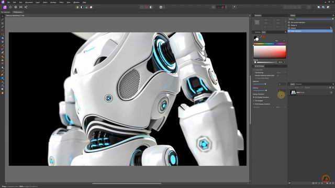Open the Window menu
335x188 pixels.
pos(76,2)
